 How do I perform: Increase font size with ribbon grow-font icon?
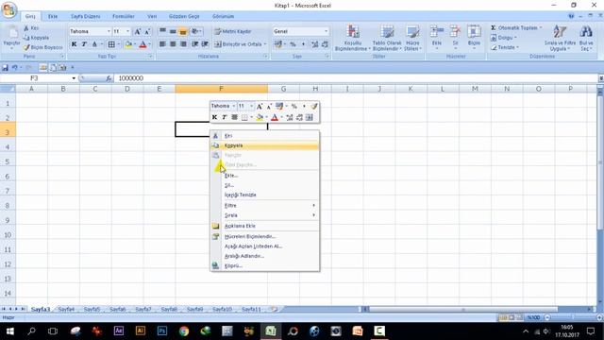pos(137,31)
